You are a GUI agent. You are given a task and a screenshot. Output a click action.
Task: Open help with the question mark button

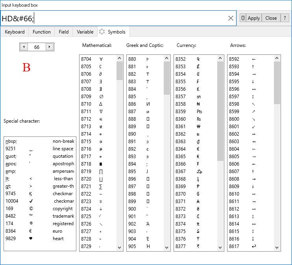(x=285, y=18)
